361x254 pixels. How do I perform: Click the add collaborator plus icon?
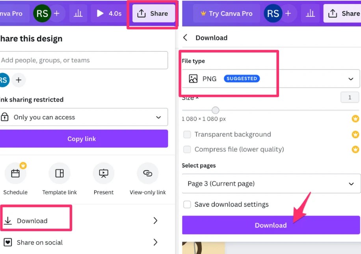coord(57,13)
